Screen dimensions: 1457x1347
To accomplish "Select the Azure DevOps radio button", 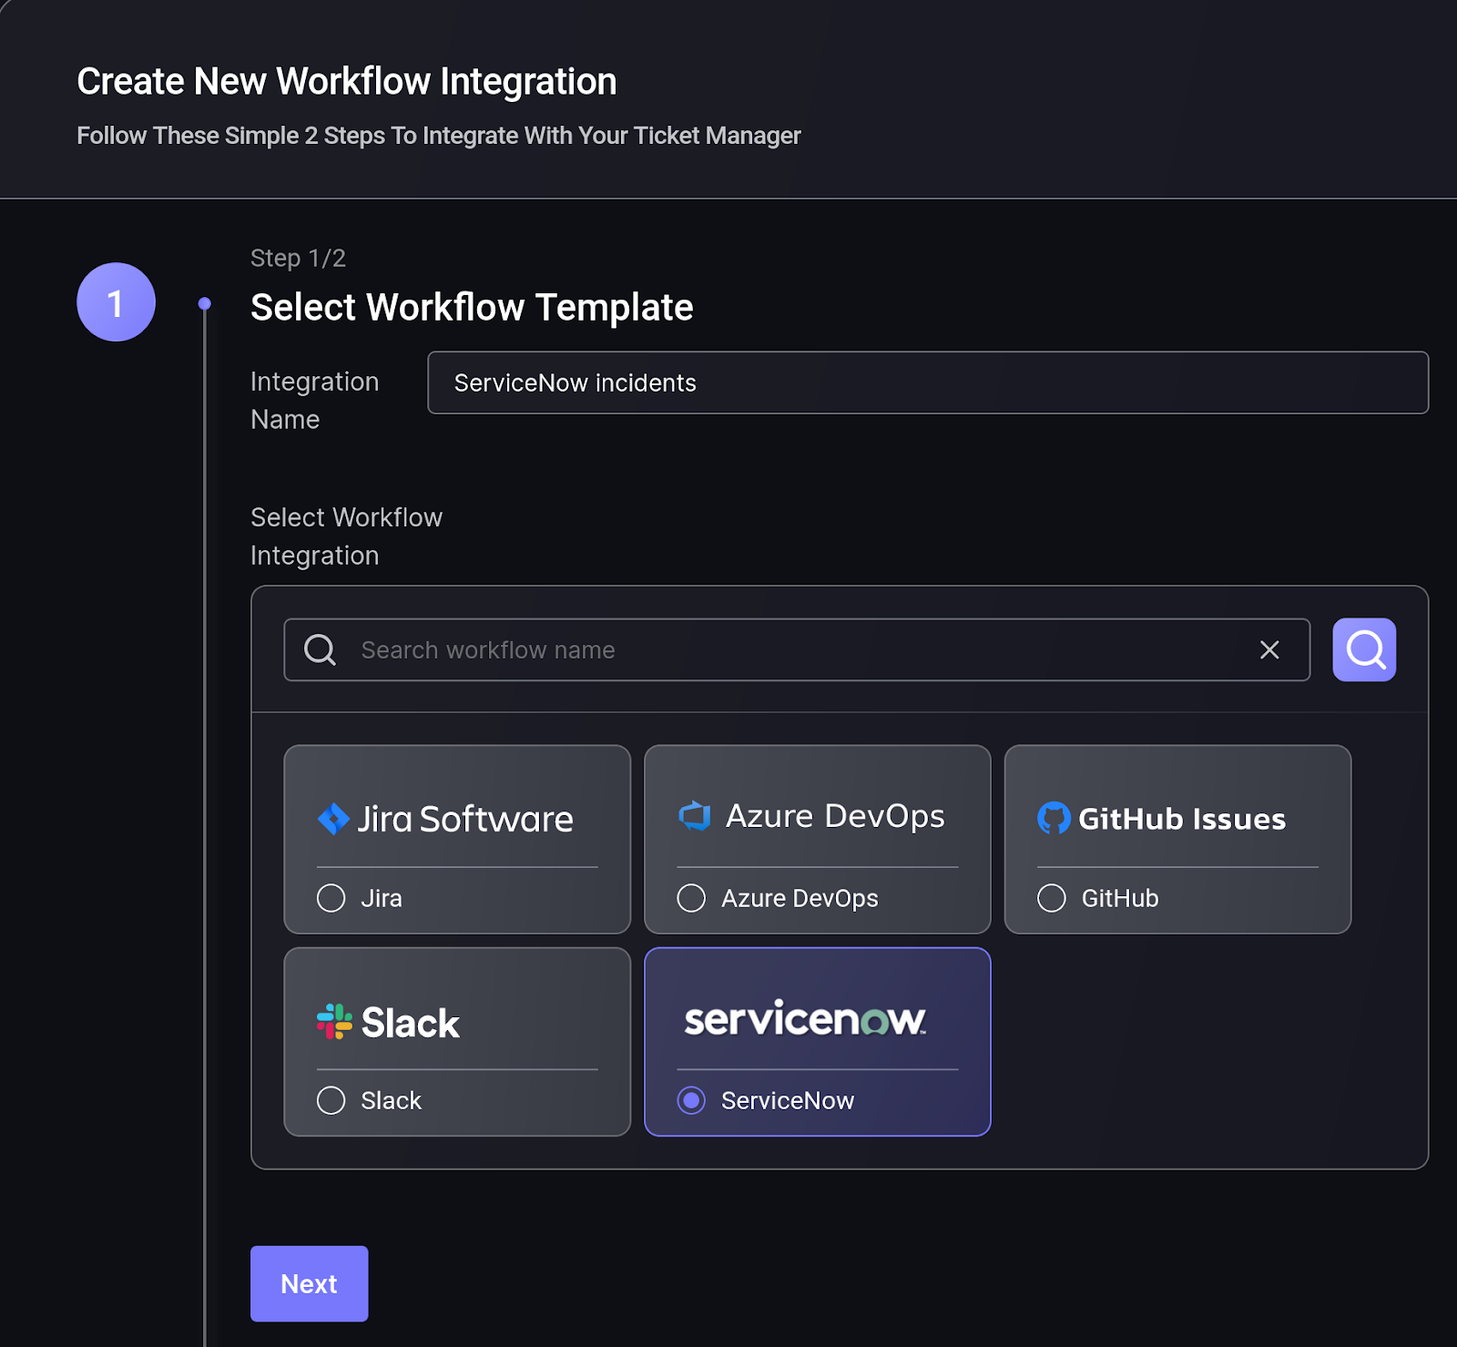I will pyautogui.click(x=692, y=898).
